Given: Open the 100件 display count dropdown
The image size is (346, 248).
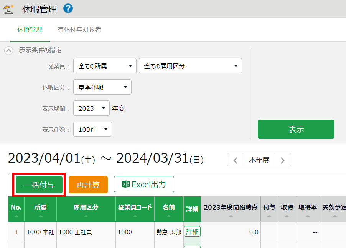Looking at the screenshot, I should pos(92,129).
